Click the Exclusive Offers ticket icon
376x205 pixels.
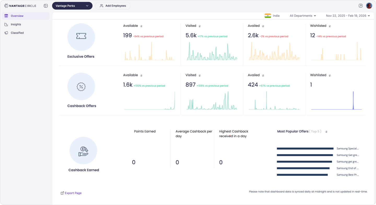tap(81, 37)
